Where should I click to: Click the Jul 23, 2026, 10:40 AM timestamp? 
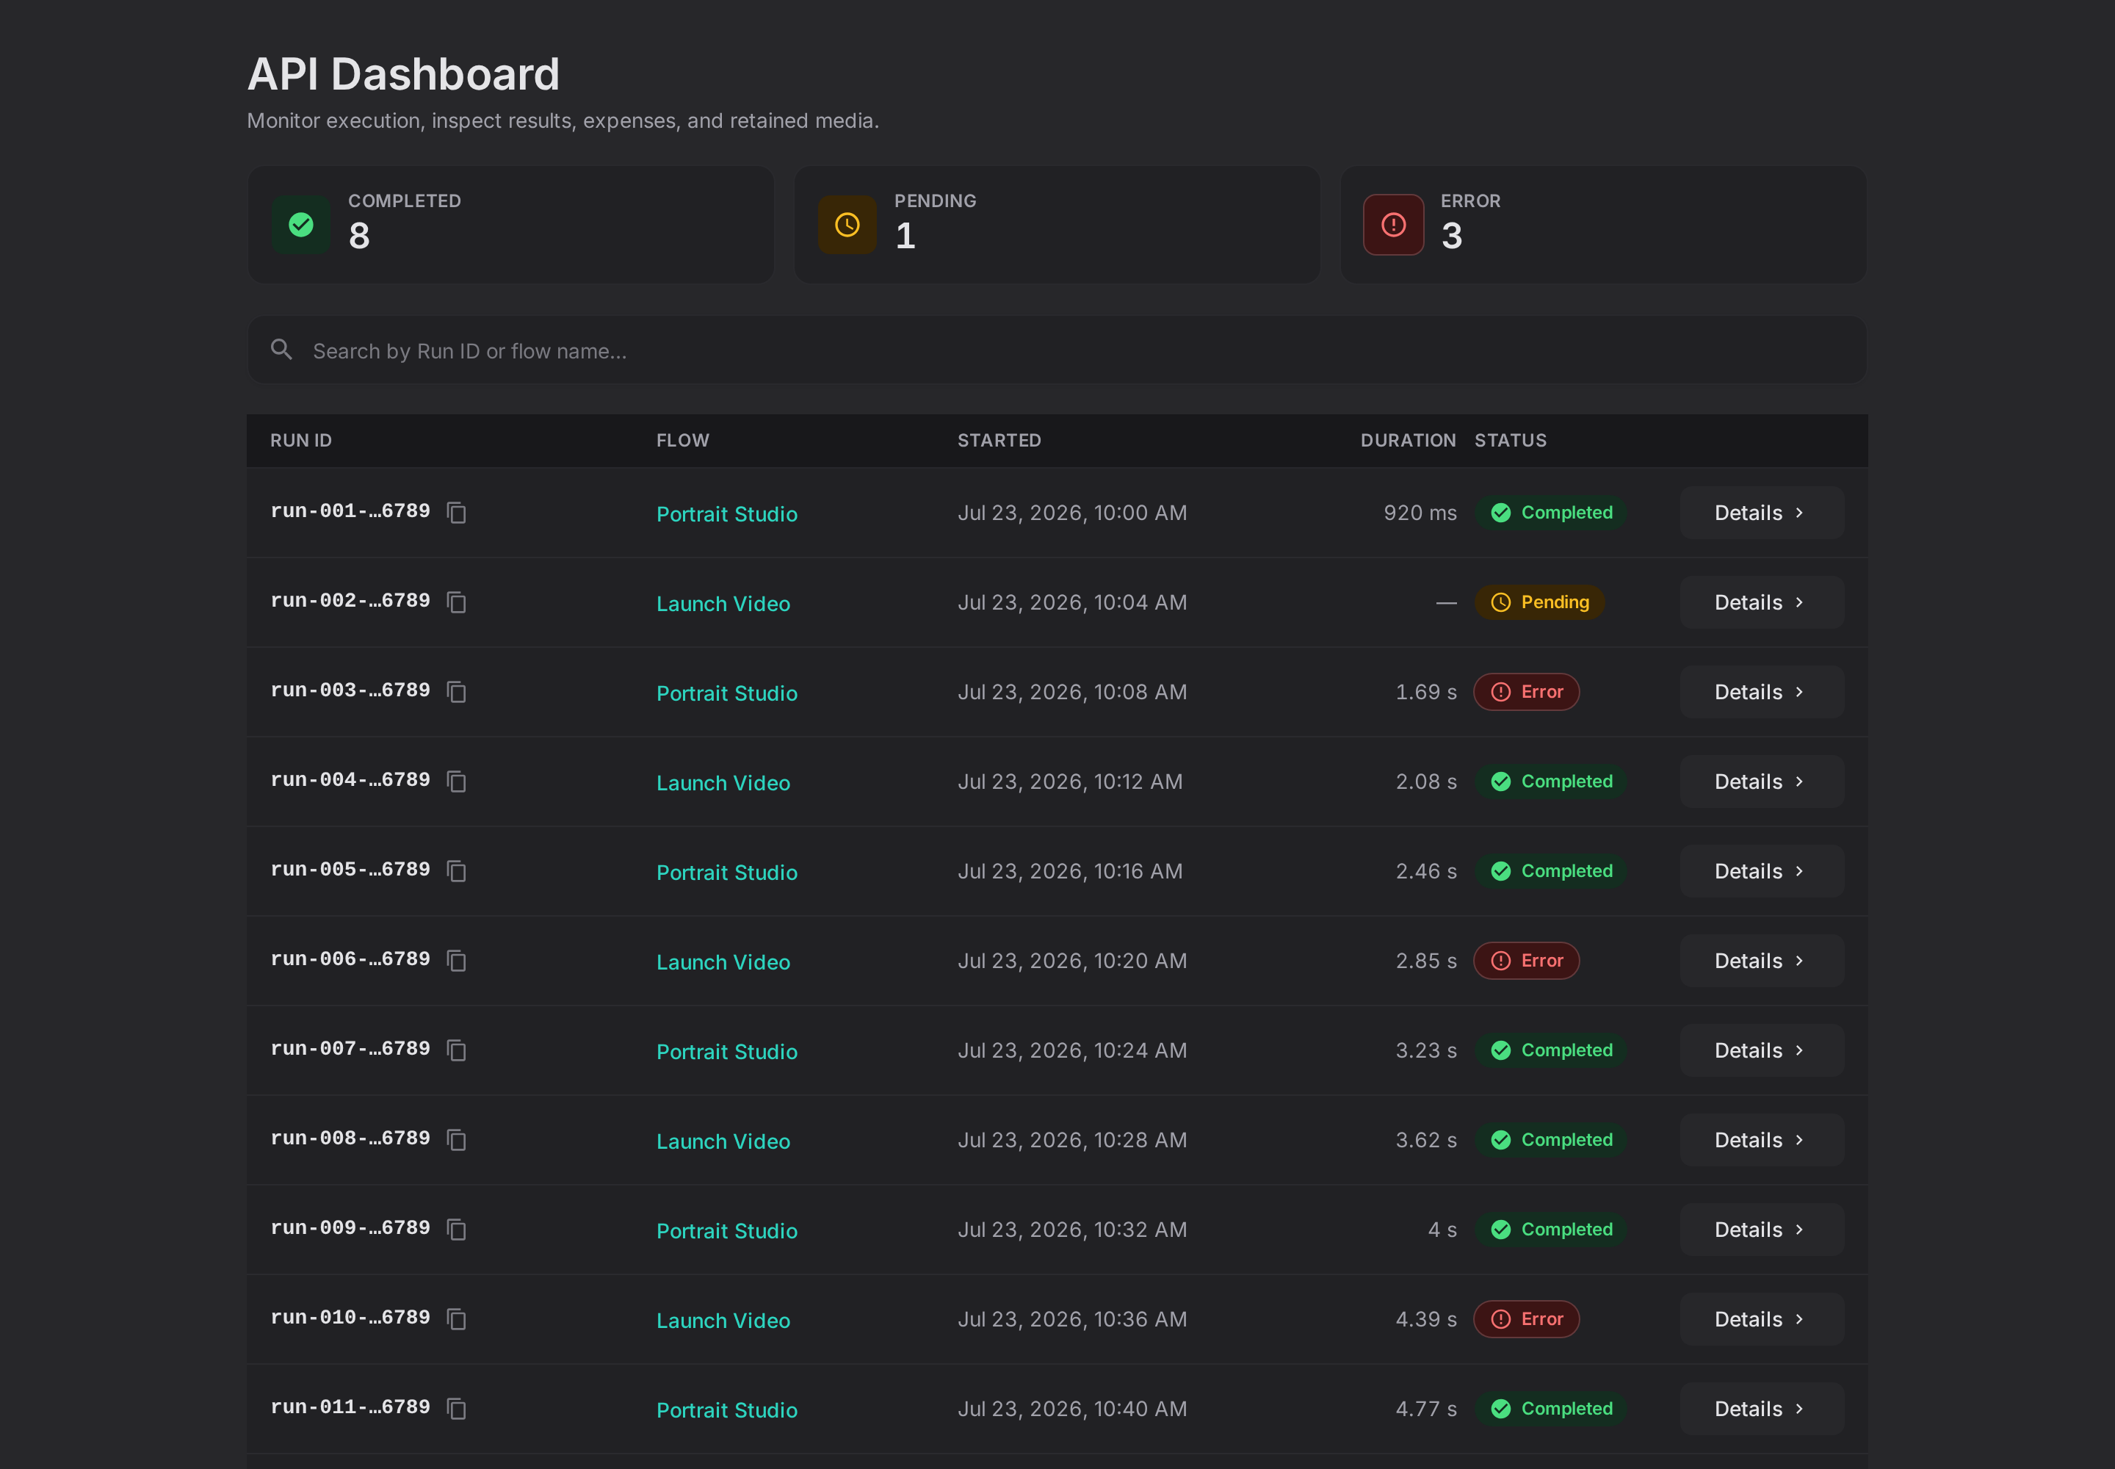click(1071, 1410)
